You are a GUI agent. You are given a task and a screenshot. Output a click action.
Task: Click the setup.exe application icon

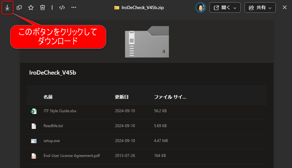[x=34, y=141]
